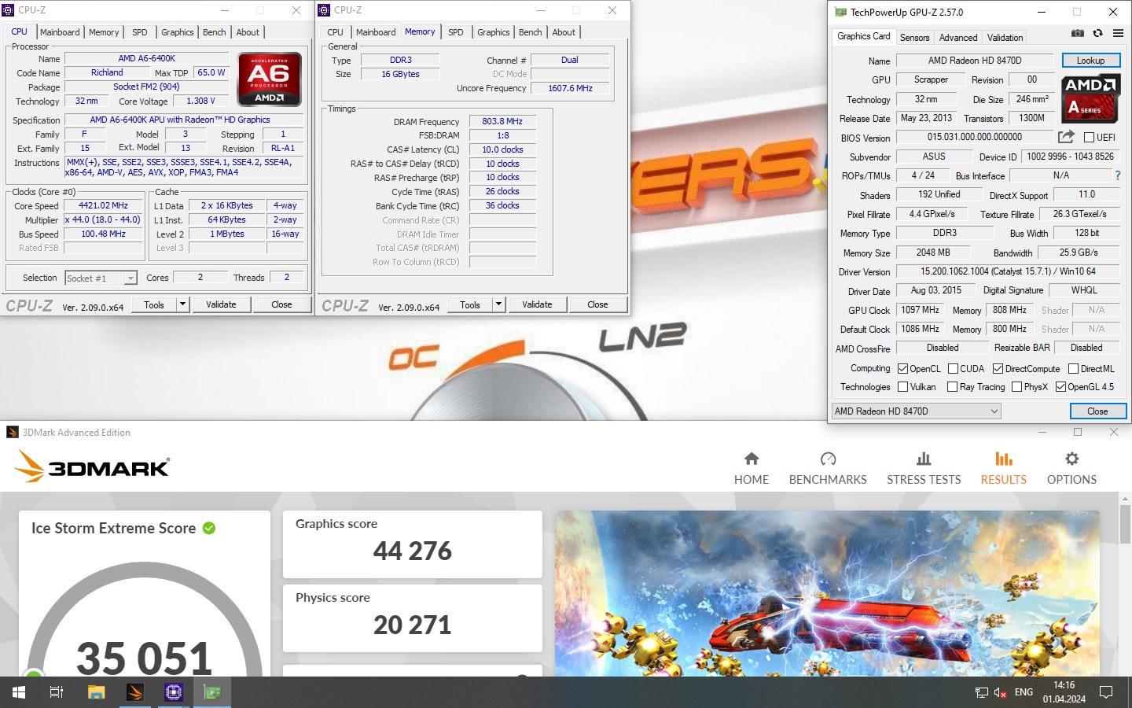Click the BIOS version share icon
The image size is (1132, 708).
(1066, 136)
